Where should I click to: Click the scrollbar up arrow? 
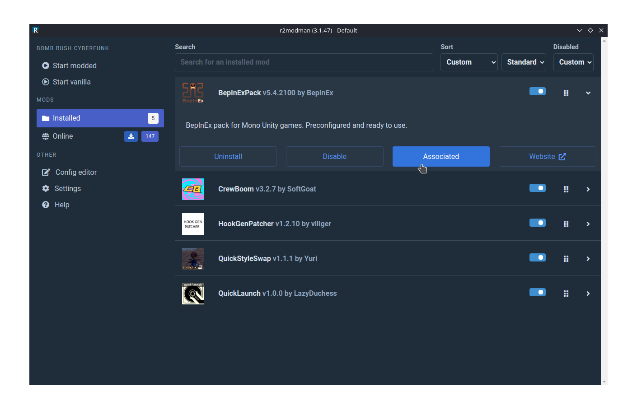click(604, 41)
